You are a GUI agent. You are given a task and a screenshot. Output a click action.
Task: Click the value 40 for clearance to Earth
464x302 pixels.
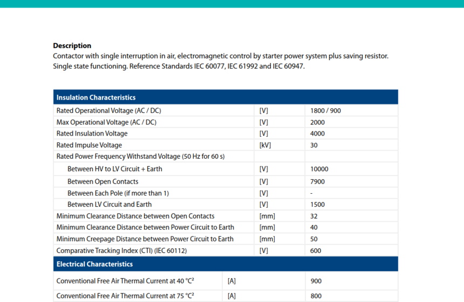tap(313, 227)
